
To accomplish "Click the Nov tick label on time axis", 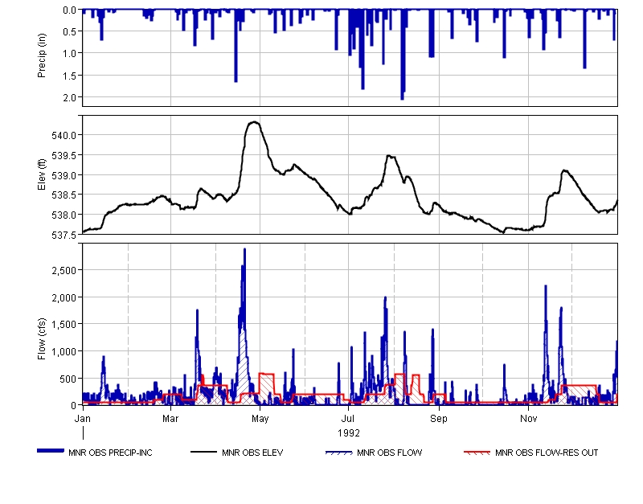I will coord(529,419).
